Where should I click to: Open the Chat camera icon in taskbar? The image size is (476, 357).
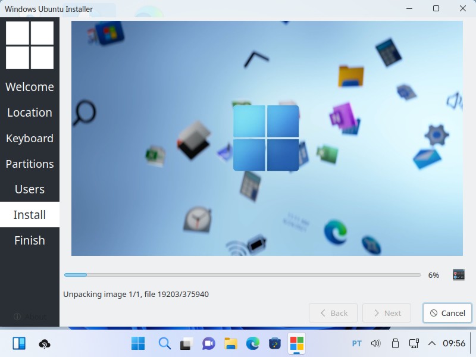pos(209,343)
